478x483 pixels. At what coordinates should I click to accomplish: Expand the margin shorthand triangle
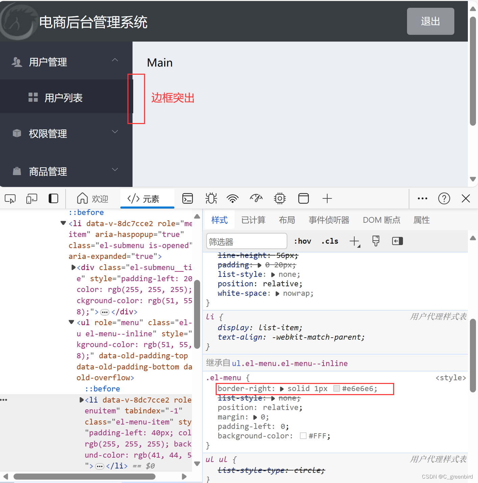[255, 417]
